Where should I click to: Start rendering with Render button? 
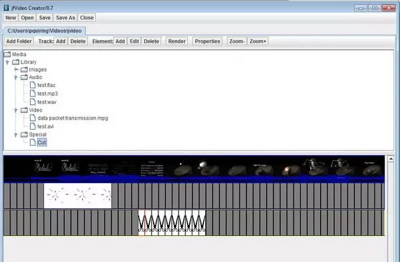[x=176, y=41]
